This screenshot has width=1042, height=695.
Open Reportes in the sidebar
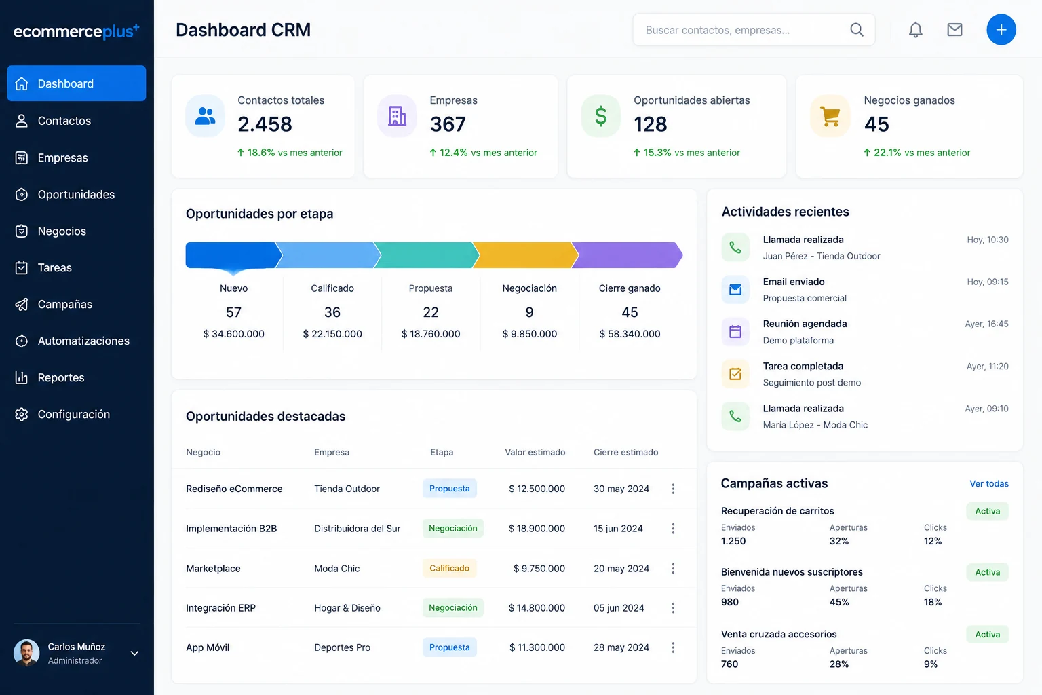[x=77, y=377]
